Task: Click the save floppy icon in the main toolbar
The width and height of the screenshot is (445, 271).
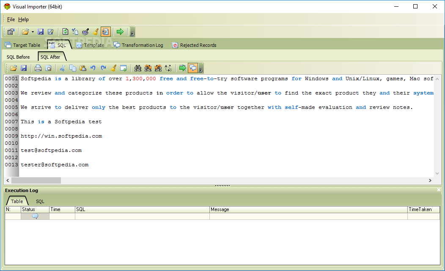Action: click(41, 32)
